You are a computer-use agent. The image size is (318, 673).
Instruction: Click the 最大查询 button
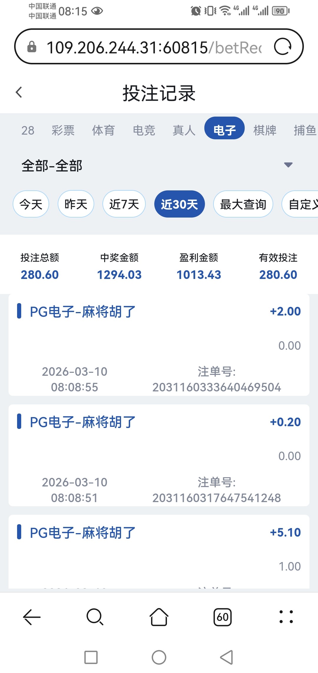pos(243,204)
